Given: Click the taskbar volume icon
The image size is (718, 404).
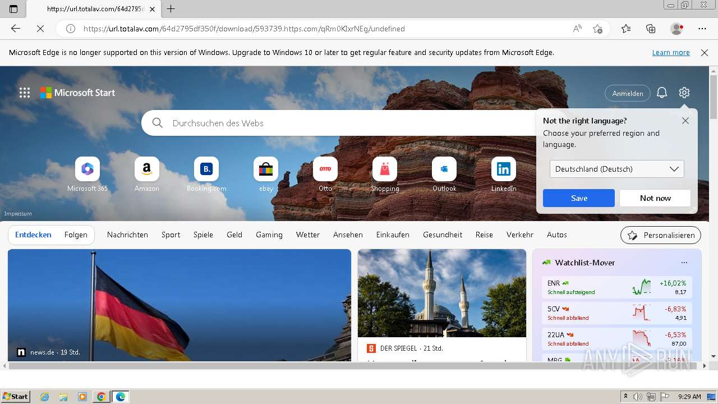Looking at the screenshot, I should coord(638,397).
